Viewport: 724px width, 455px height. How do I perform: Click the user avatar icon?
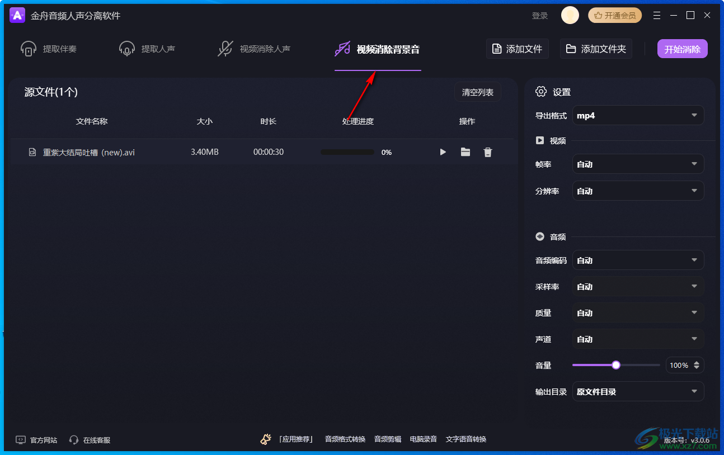570,16
